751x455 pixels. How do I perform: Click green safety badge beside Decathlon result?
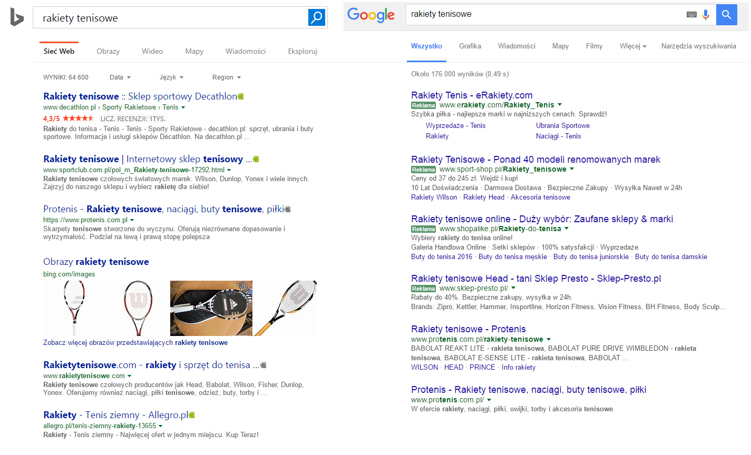[241, 96]
